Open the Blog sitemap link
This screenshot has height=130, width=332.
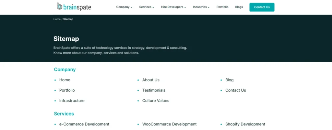point(229,80)
